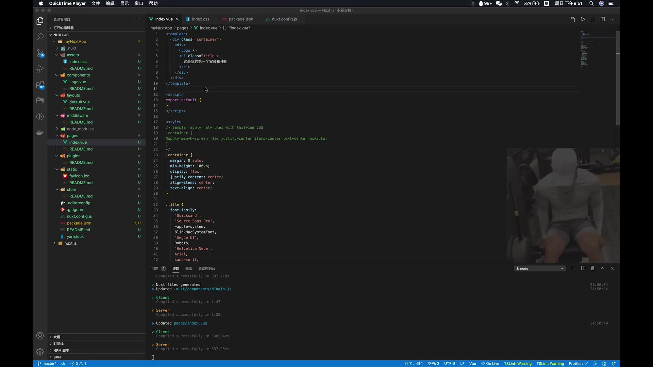Split the terminal panel

tap(583, 268)
